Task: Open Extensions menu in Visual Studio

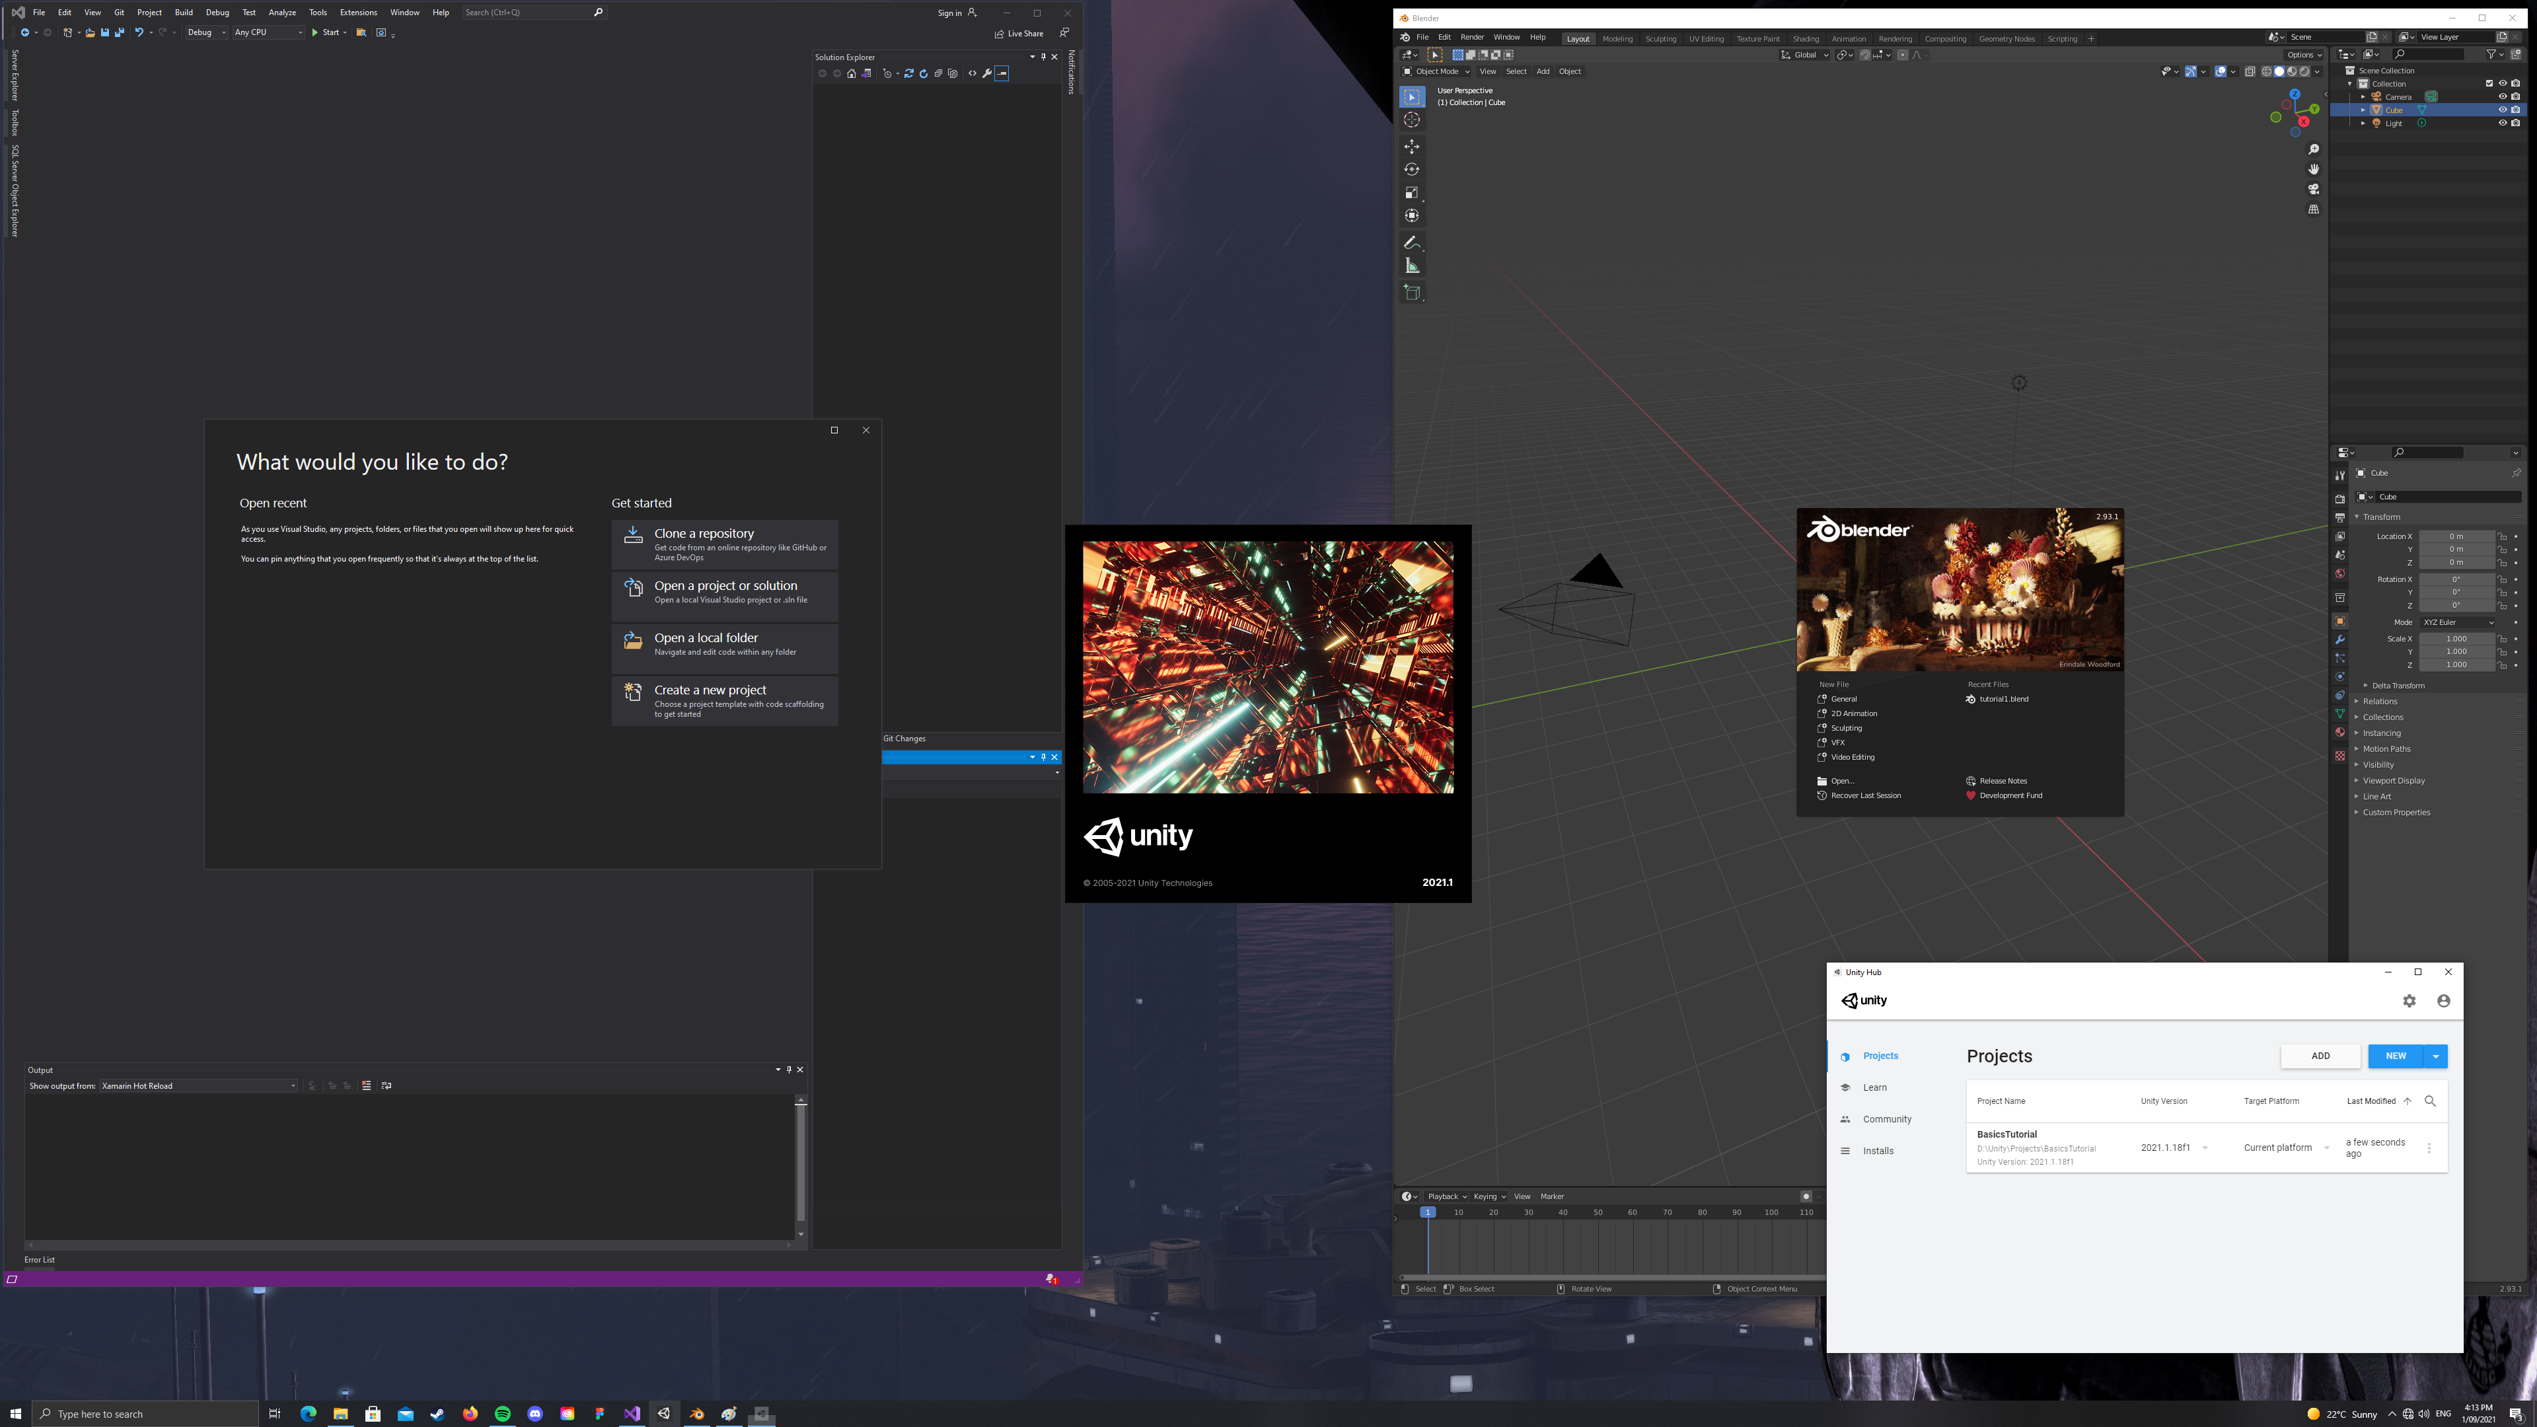Action: [359, 13]
